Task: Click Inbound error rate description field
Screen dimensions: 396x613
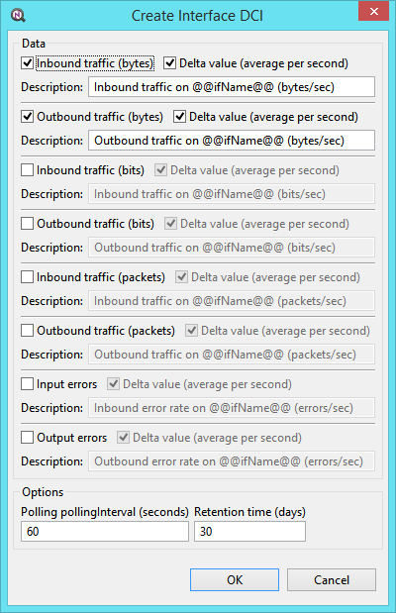Action: click(232, 408)
